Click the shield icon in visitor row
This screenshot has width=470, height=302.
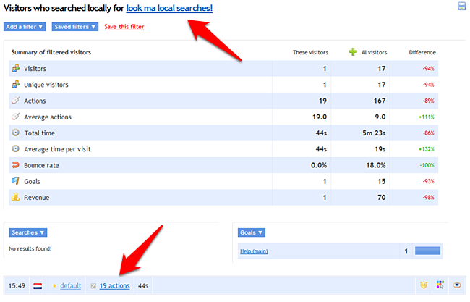(x=424, y=285)
